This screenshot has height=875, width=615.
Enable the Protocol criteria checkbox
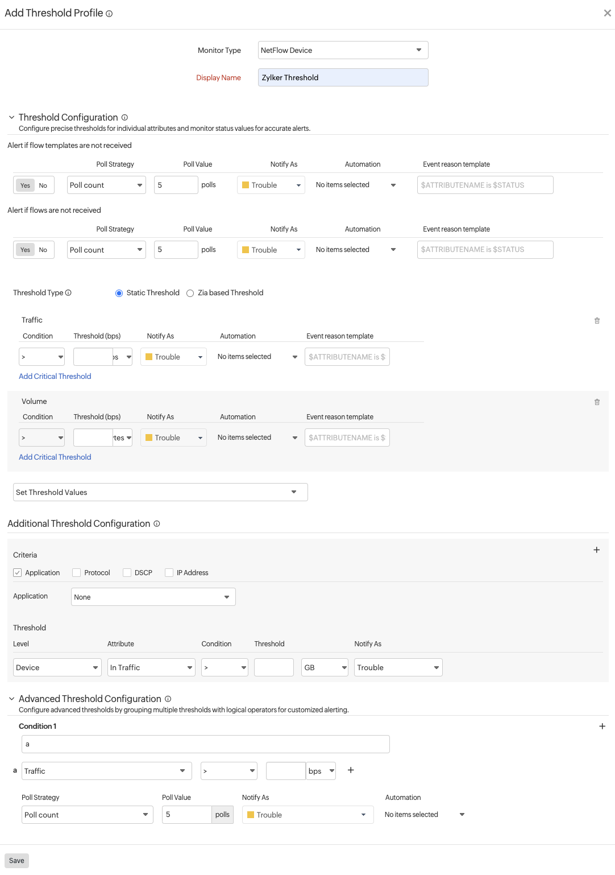[77, 573]
